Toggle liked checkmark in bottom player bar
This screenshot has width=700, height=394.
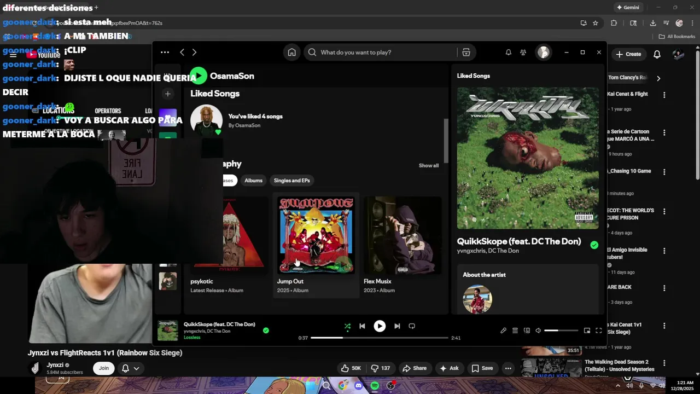click(x=266, y=331)
